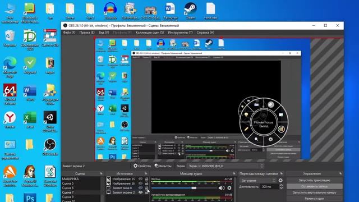
Task: Toggle visibility of Захват окна 8
Action: [140, 188]
